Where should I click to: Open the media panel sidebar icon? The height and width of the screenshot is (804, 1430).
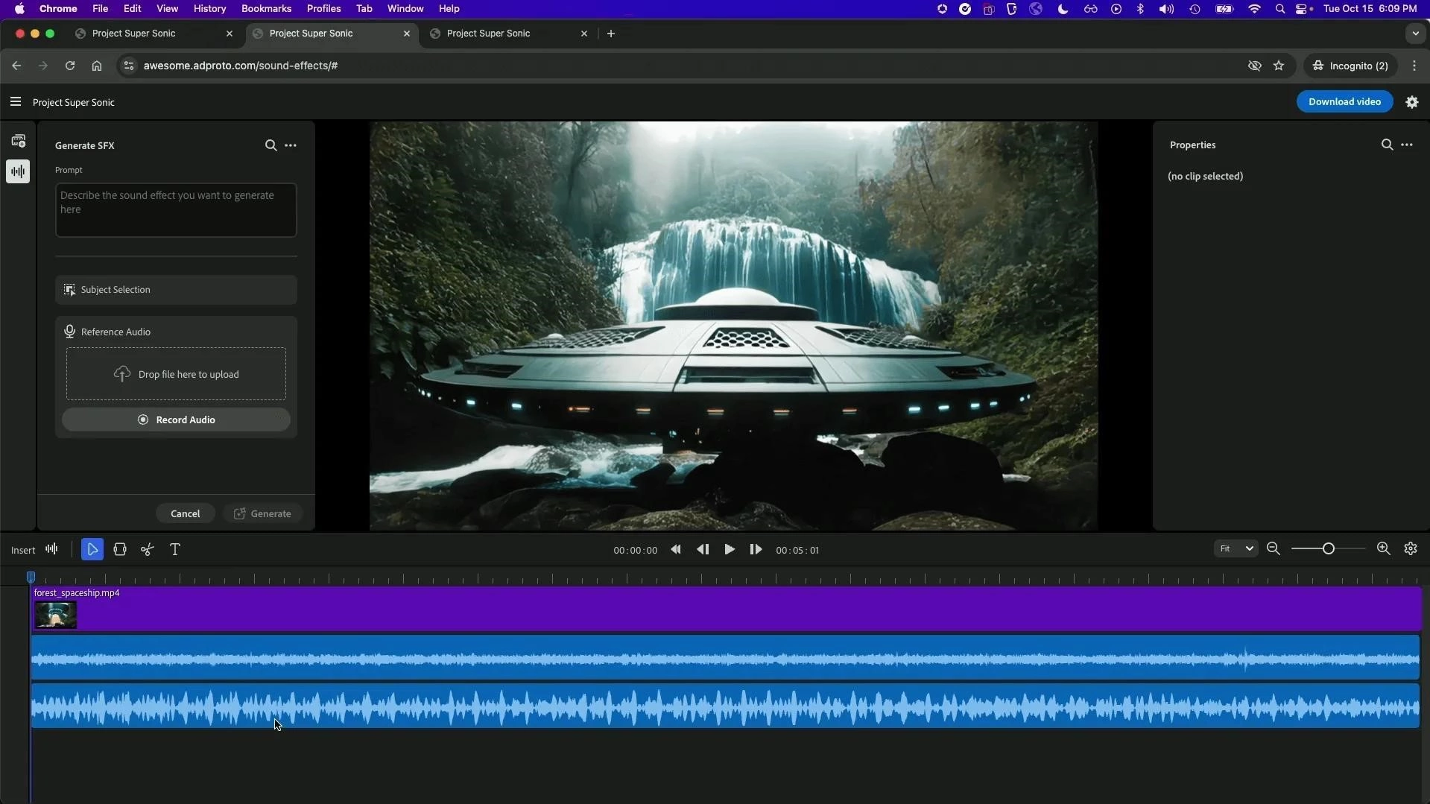pos(18,141)
